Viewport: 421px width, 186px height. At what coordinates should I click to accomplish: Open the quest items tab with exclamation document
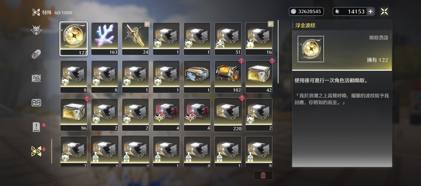click(36, 127)
